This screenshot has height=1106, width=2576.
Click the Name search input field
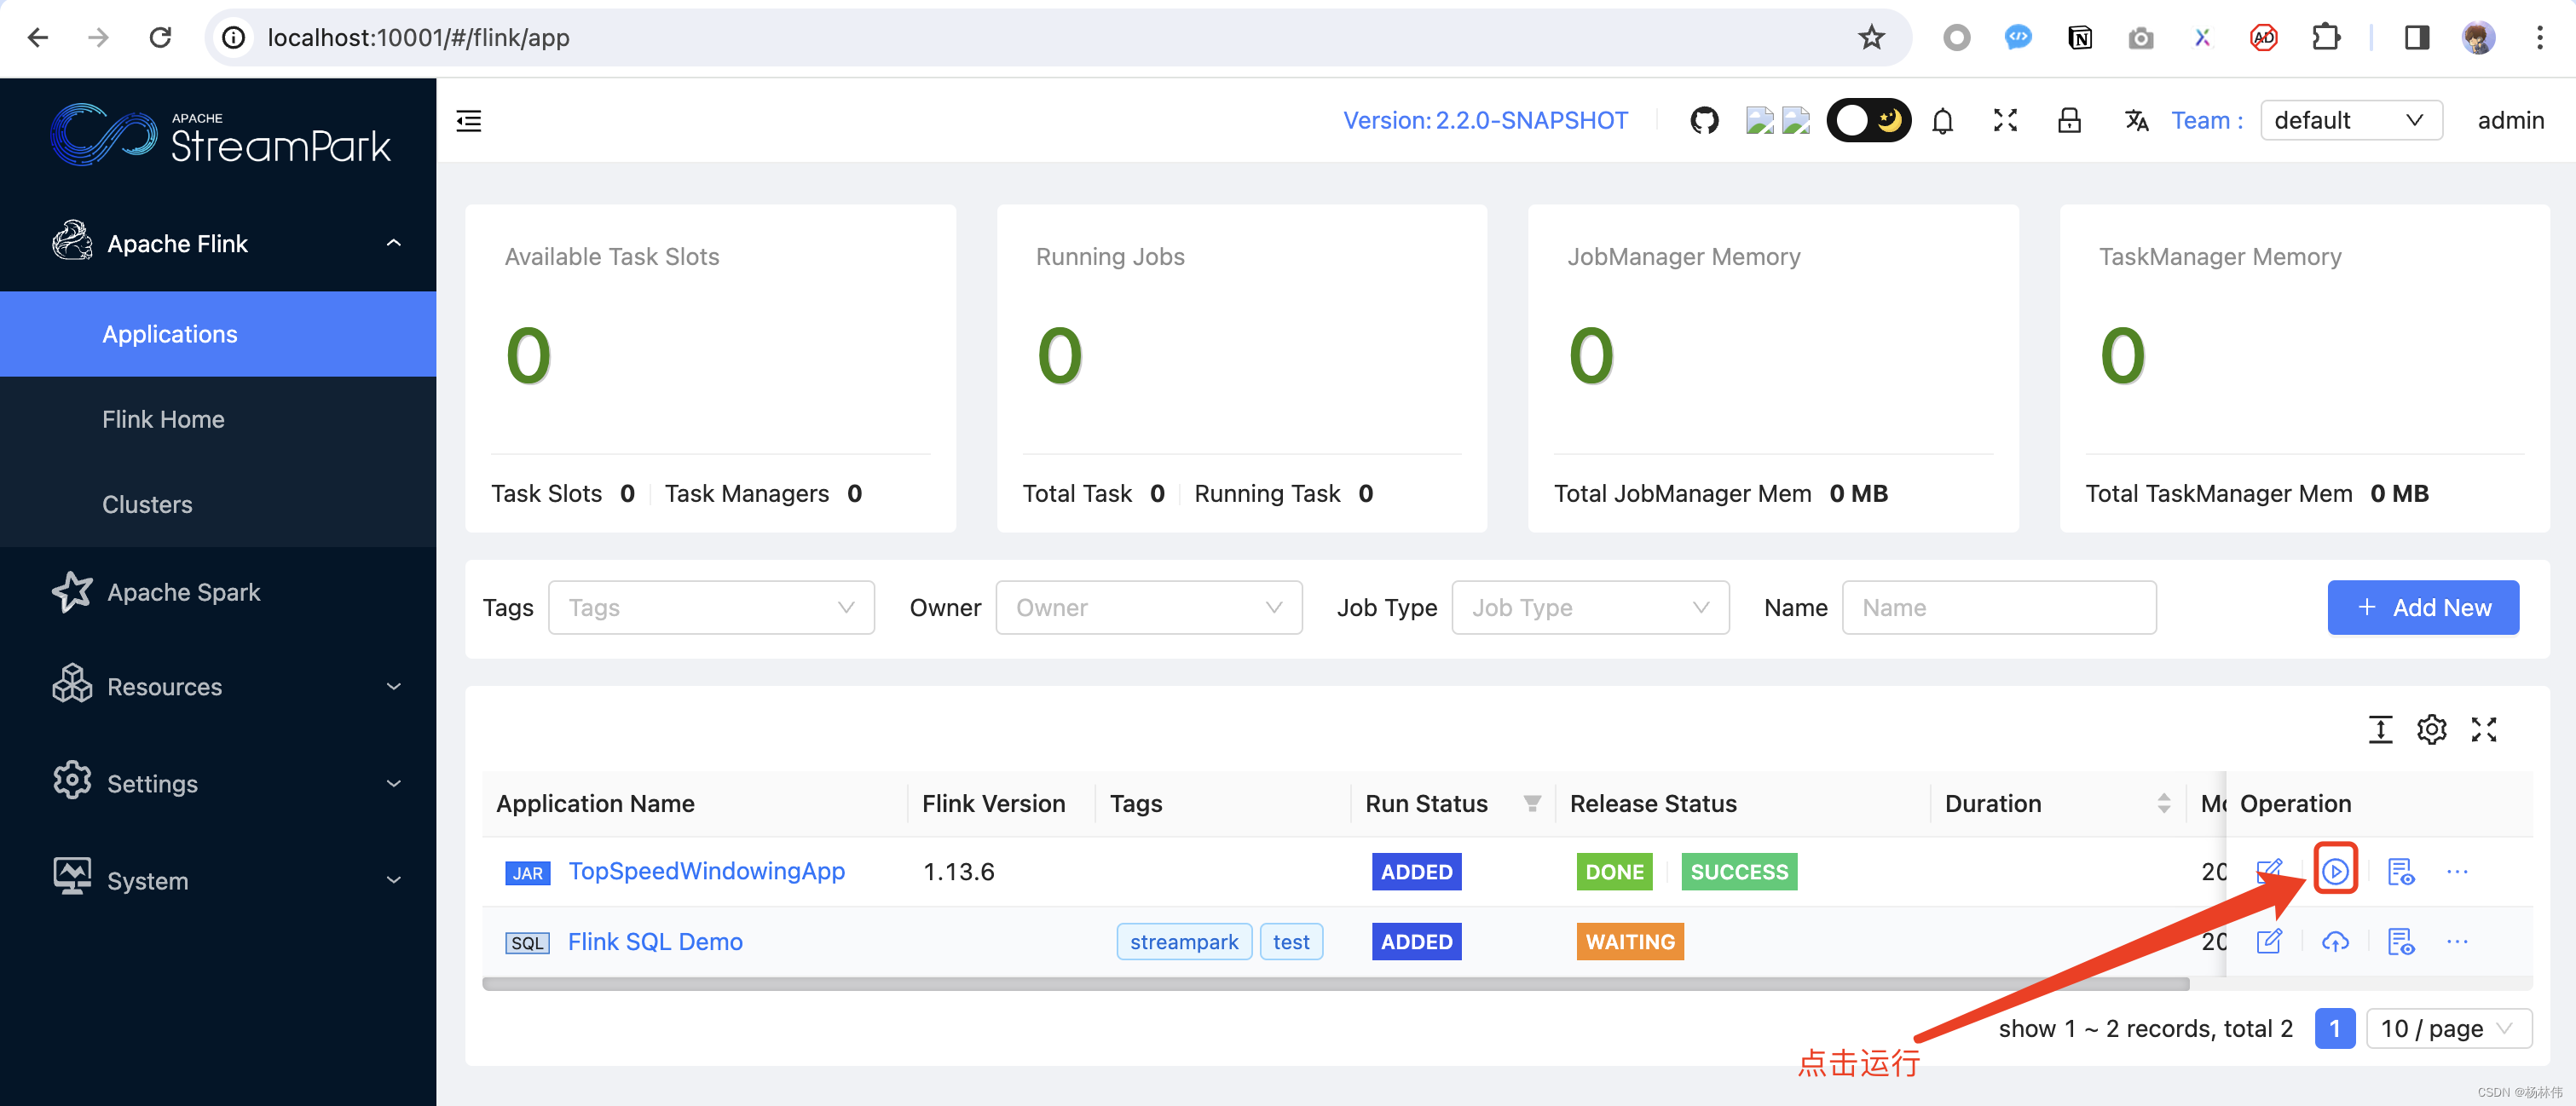pyautogui.click(x=1998, y=607)
